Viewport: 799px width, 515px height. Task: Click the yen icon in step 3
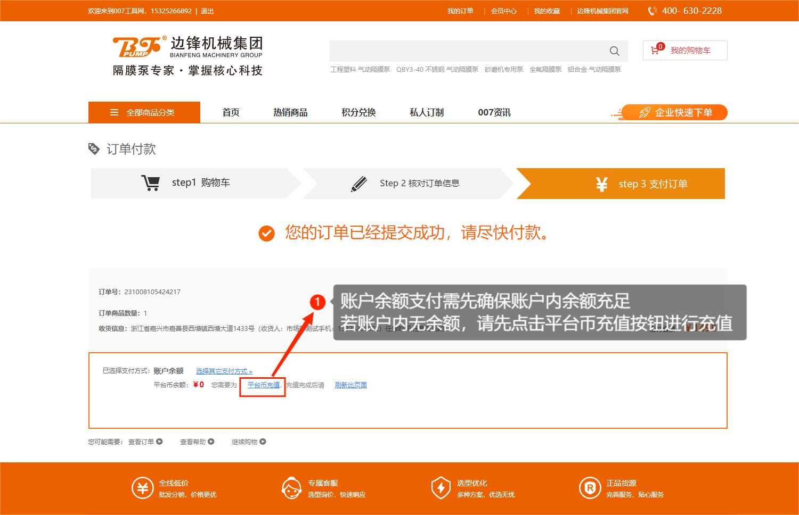[602, 184]
